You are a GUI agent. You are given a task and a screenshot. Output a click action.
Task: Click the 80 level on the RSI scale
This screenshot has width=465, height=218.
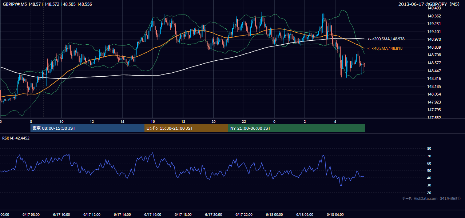(429, 149)
